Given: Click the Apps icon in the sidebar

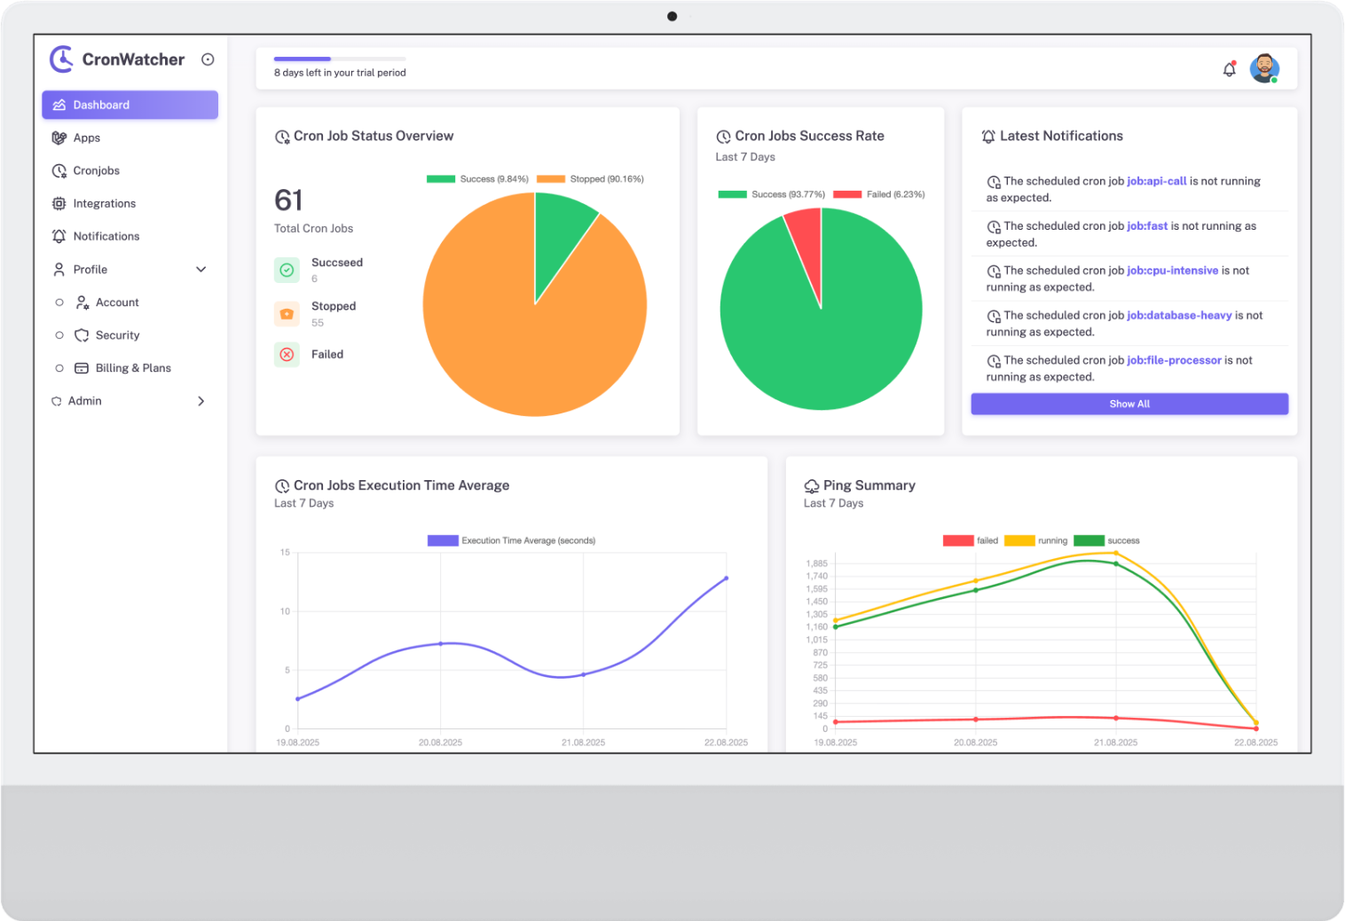Looking at the screenshot, I should pyautogui.click(x=59, y=138).
